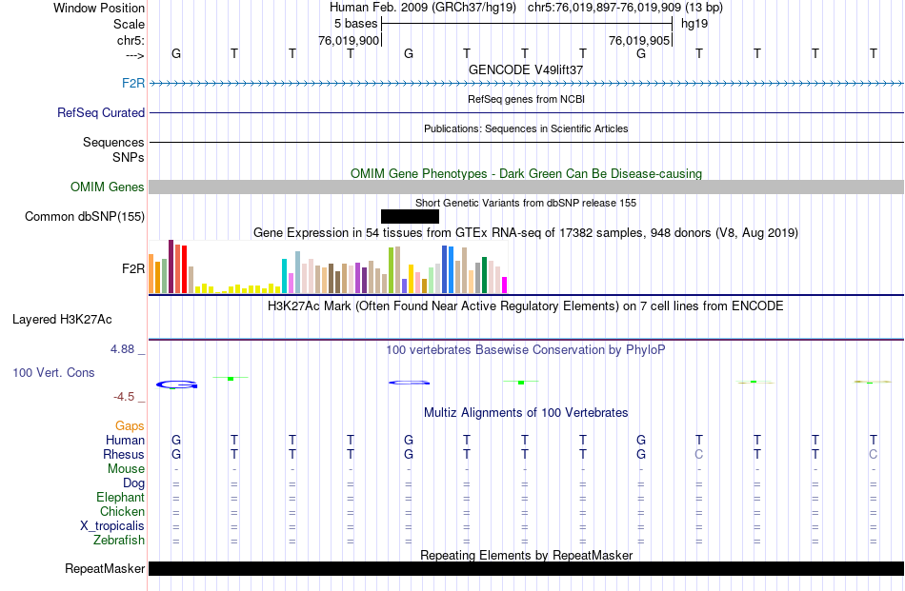
Task: Click the gray OMIM Genes bar
Action: coord(527,187)
